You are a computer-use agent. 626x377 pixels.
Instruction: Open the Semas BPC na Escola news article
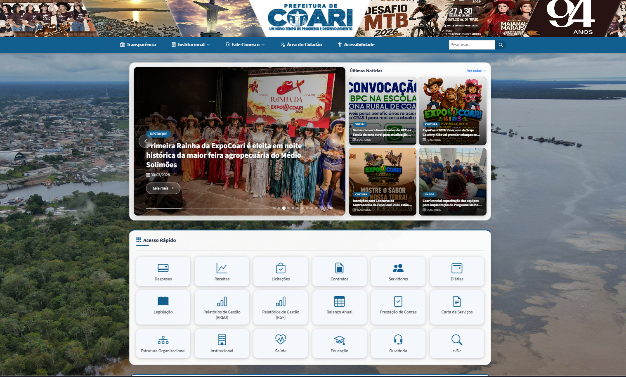[383, 111]
